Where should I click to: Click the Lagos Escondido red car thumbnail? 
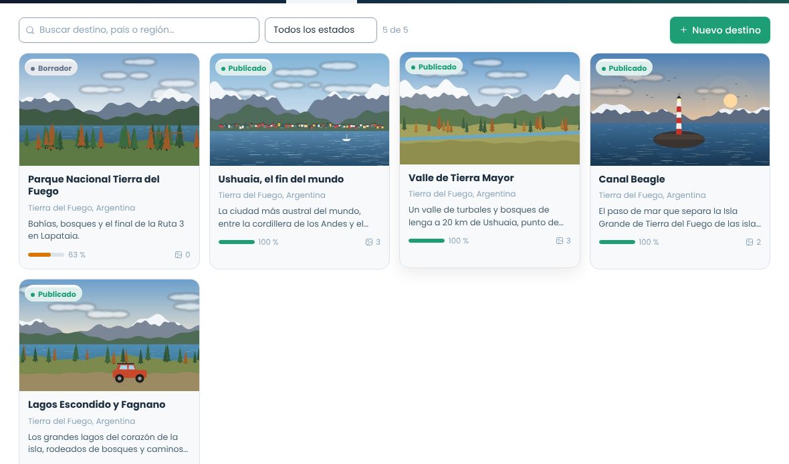click(109, 335)
